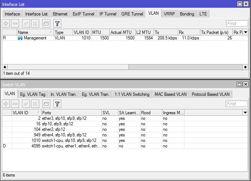Click Find field in Switch VLAN

(x=237, y=104)
